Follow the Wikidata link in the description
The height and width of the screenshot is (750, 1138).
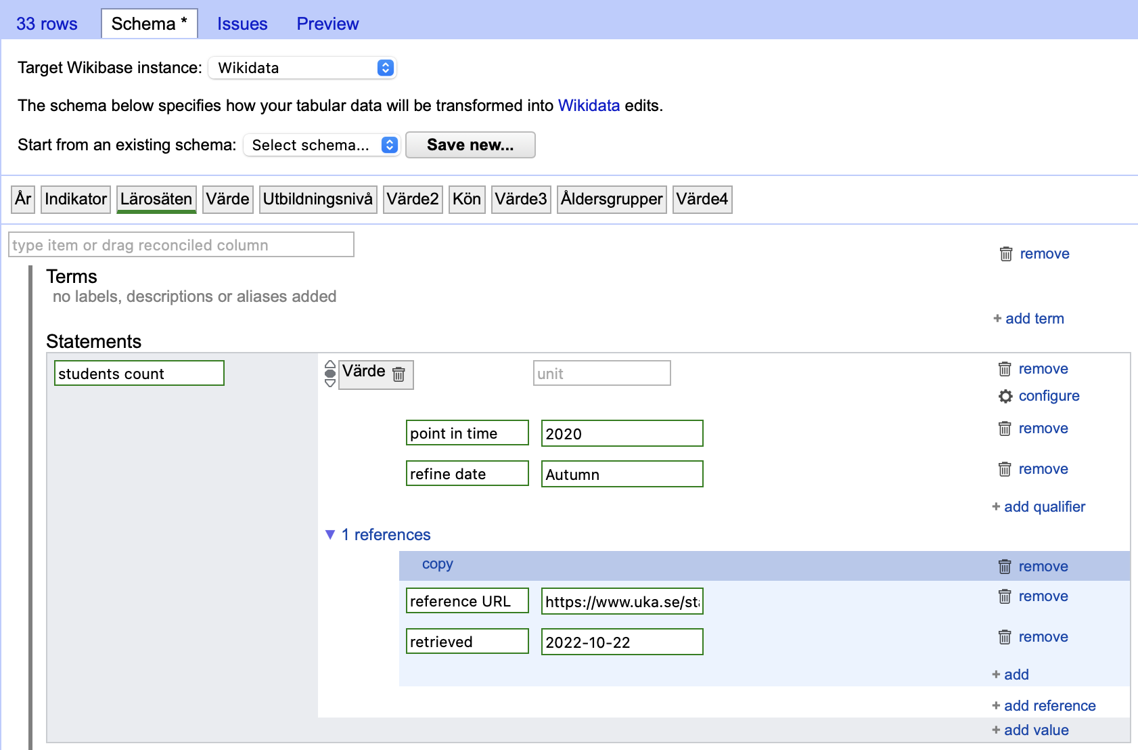point(589,106)
